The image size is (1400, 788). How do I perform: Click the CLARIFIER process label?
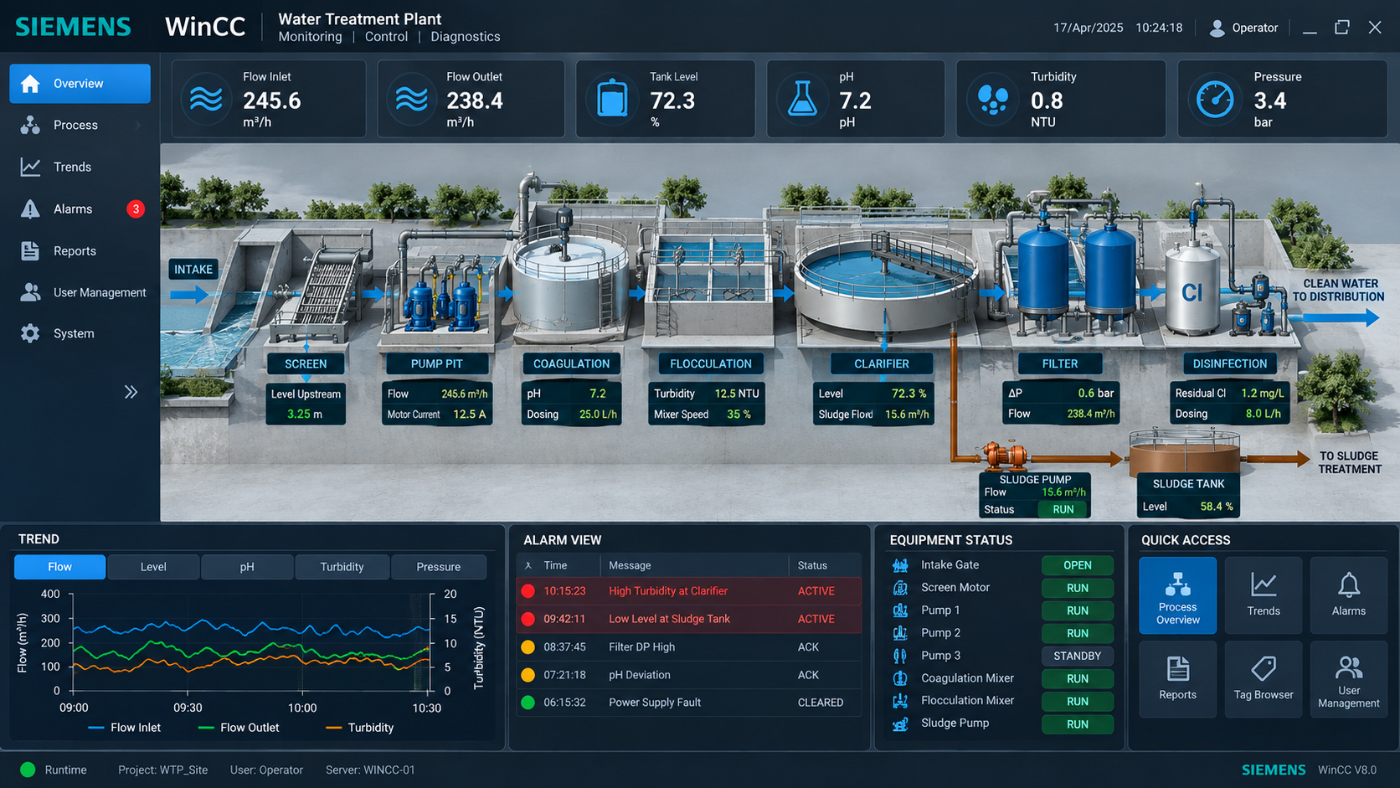pyautogui.click(x=882, y=363)
